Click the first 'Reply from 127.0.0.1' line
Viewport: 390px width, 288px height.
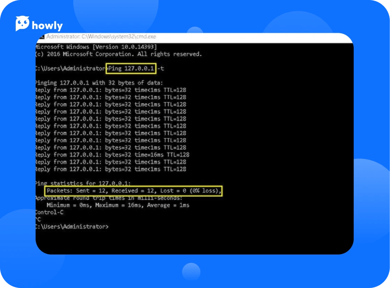point(111,90)
